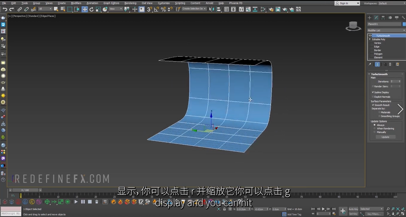
Task: Activate the Select and Rotate tool
Action: (x=92, y=9)
